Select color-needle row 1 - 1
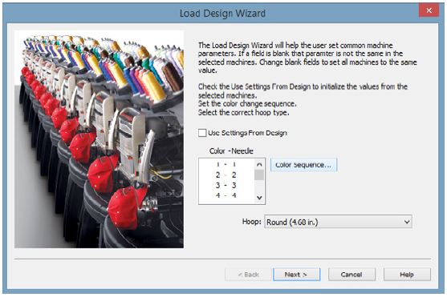This screenshot has height=297, width=447. tap(226, 164)
